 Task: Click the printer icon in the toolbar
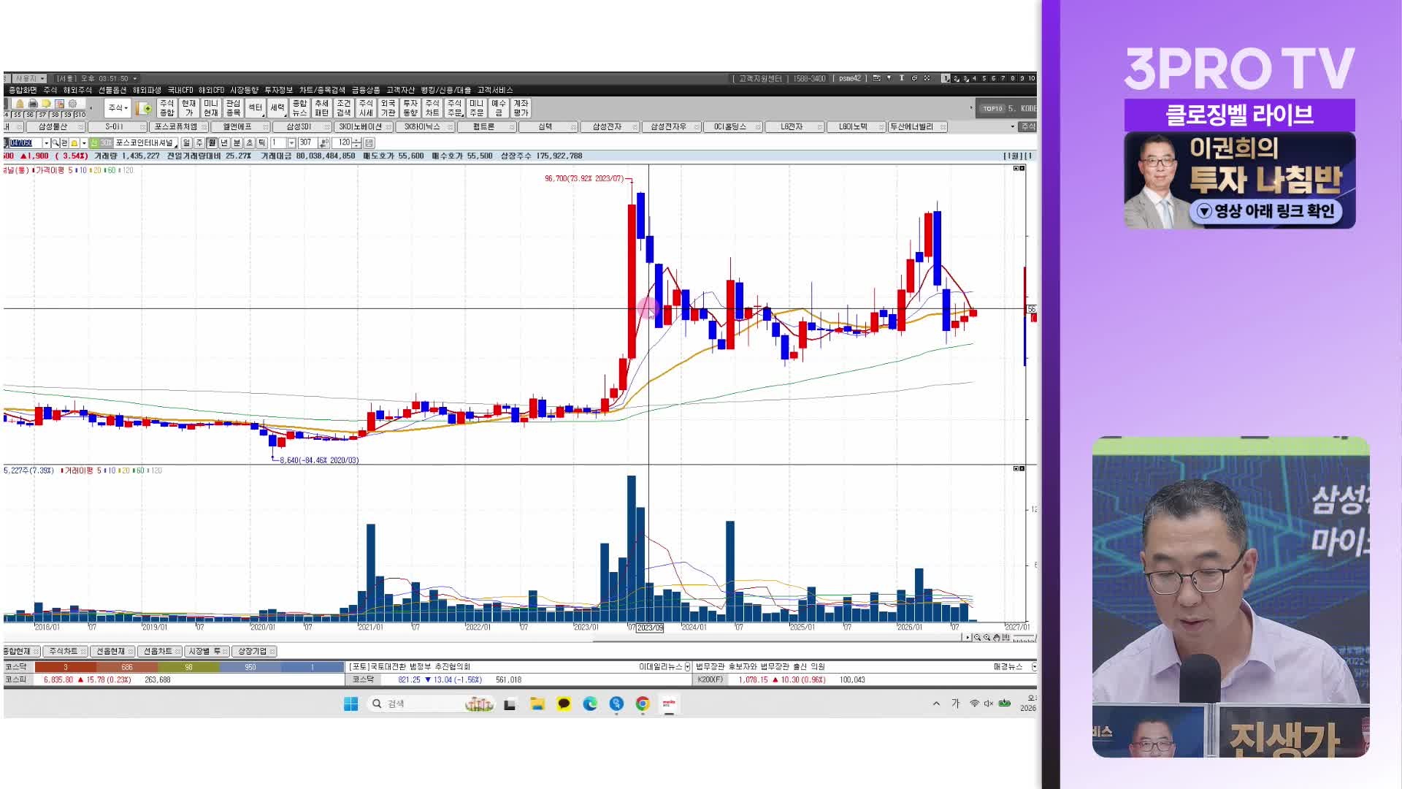point(33,104)
